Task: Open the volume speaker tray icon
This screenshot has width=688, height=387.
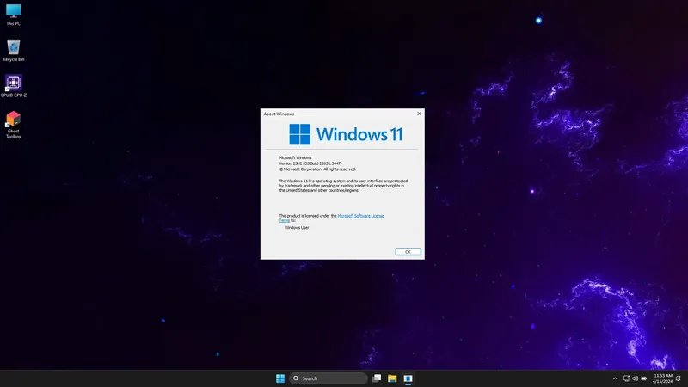Action: [x=635, y=378]
